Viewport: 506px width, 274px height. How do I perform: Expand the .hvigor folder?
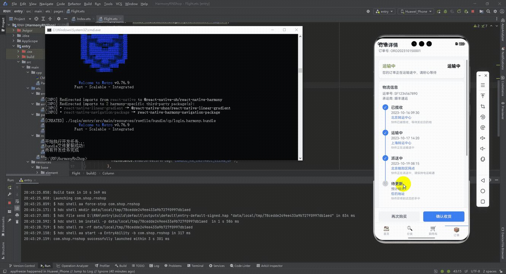[x=14, y=30]
